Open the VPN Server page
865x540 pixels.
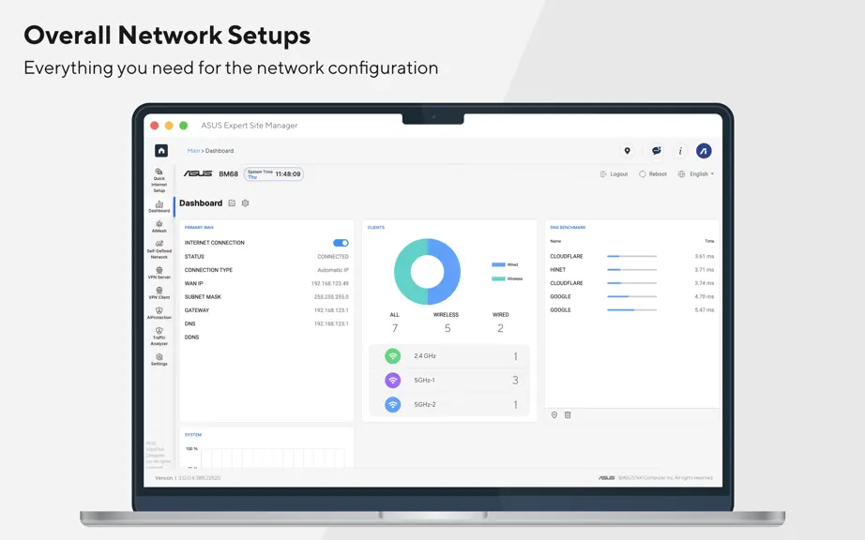[159, 274]
